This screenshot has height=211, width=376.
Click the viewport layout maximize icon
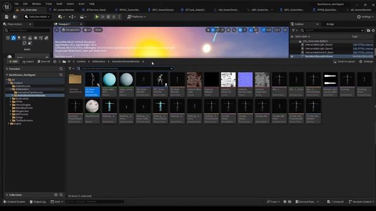tap(285, 30)
